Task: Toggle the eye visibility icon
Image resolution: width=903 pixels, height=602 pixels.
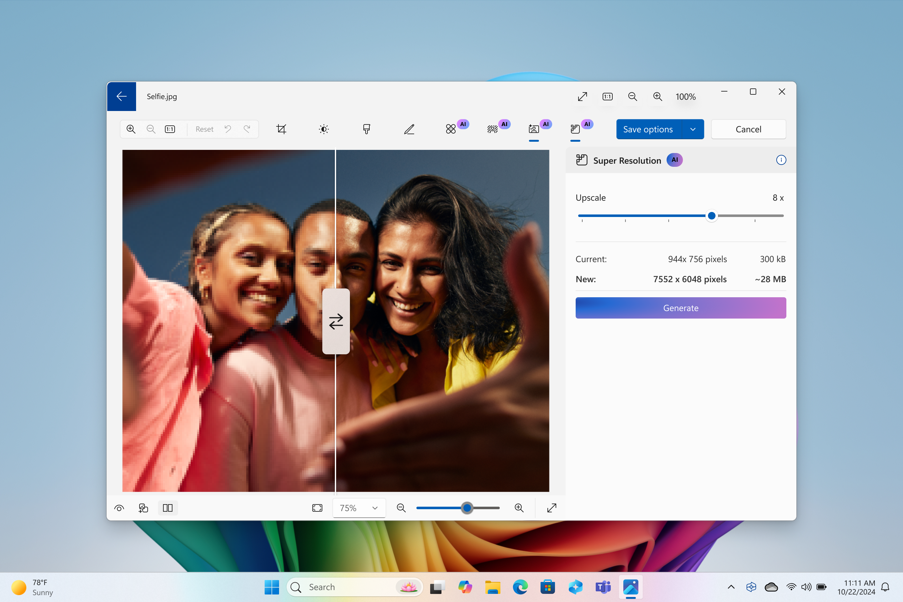Action: click(119, 508)
